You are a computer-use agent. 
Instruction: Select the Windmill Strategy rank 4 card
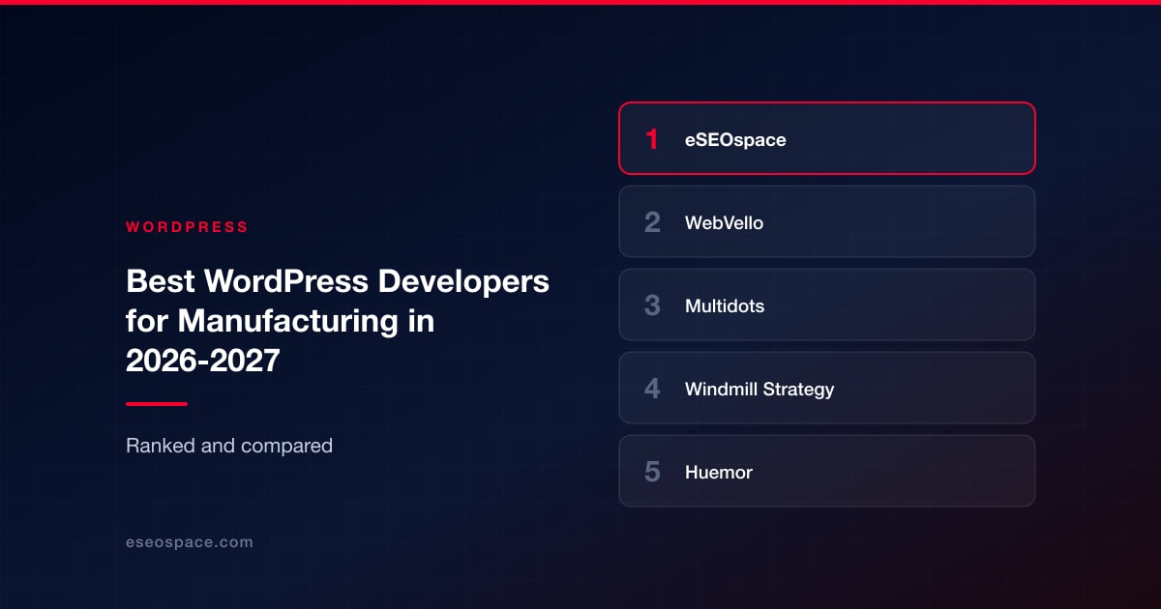pos(827,388)
